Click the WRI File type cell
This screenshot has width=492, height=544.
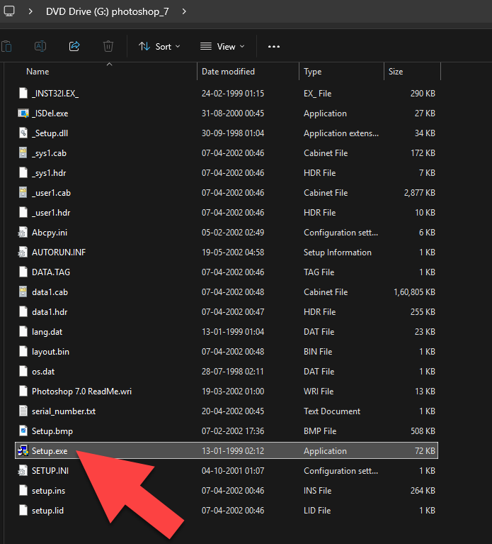click(319, 392)
